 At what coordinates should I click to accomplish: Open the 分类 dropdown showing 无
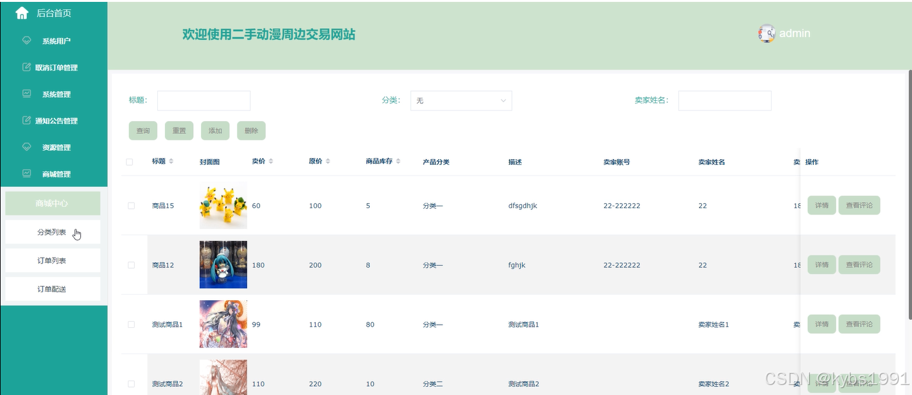pos(461,100)
